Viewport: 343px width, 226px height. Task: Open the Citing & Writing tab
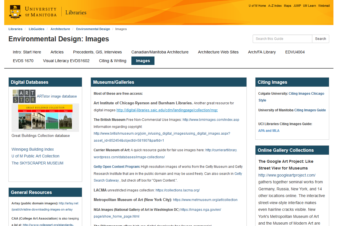(113, 61)
